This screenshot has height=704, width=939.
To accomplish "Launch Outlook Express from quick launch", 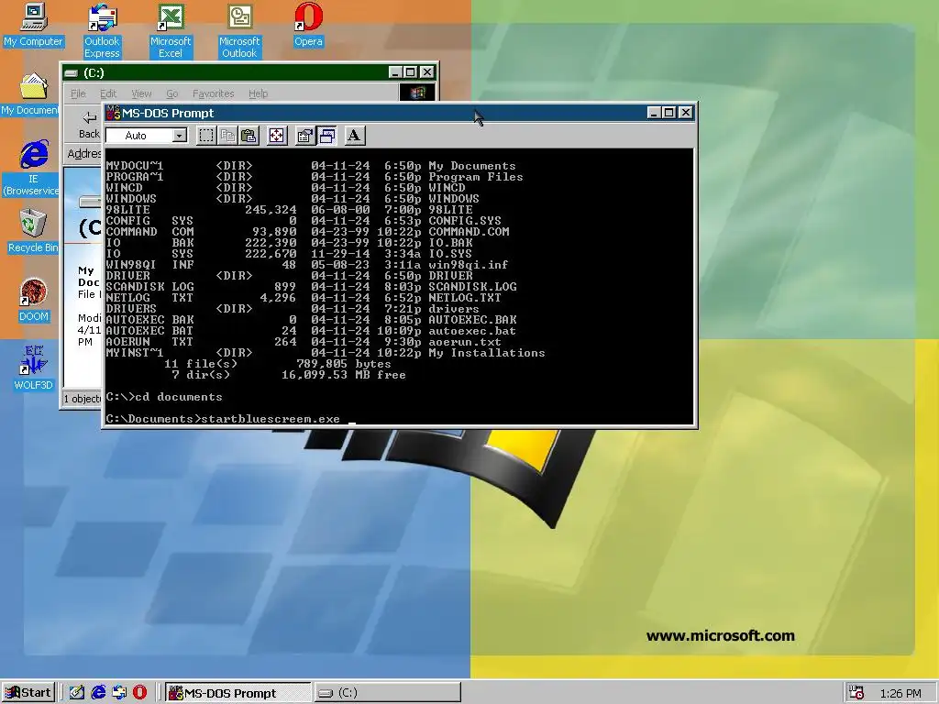I will click(119, 693).
